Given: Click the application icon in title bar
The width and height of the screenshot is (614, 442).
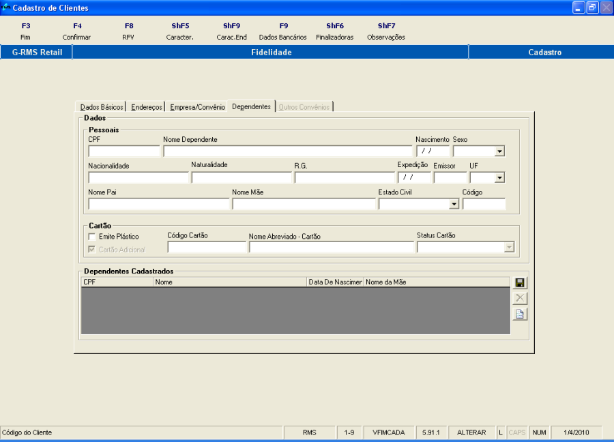Looking at the screenshot, I should click(x=6, y=8).
